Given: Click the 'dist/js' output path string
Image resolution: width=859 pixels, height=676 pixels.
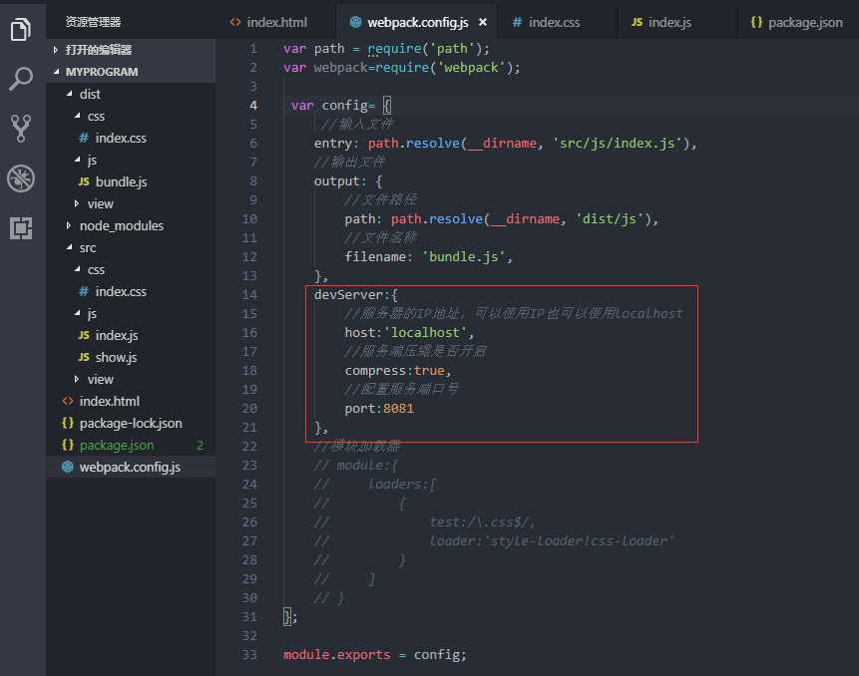Looking at the screenshot, I should tap(609, 219).
